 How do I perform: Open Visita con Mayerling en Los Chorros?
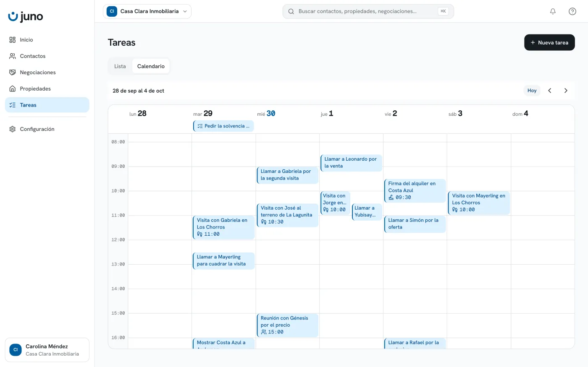479,203
